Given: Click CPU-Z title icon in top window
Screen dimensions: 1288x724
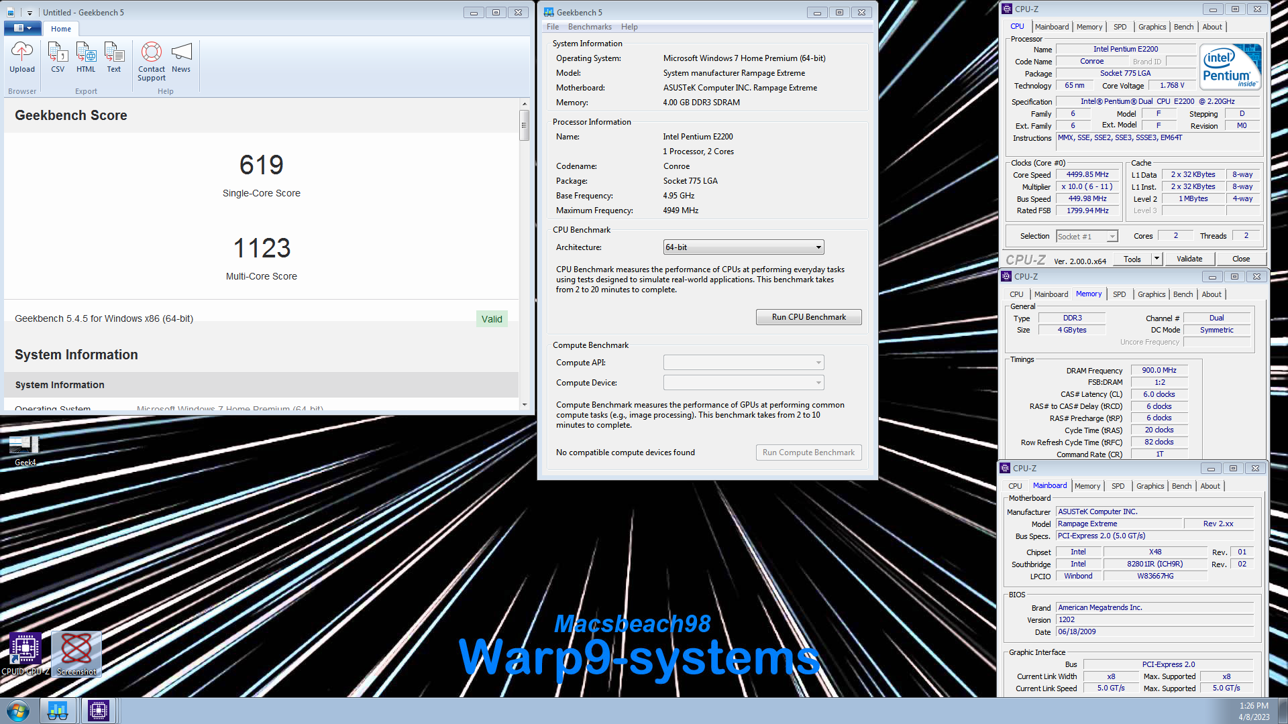Looking at the screenshot, I should (x=1006, y=9).
